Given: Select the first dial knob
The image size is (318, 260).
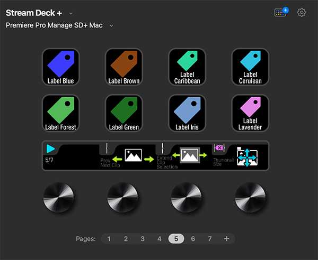Looking at the screenshot, I should tap(58, 197).
